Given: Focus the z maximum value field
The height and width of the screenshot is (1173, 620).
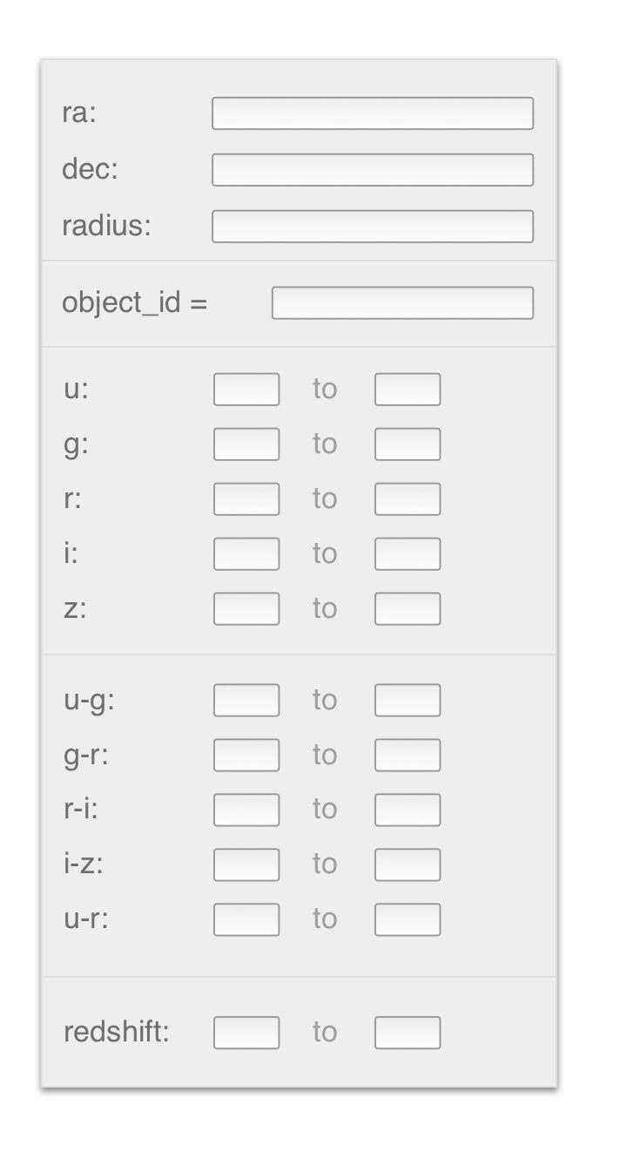Looking at the screenshot, I should (408, 609).
